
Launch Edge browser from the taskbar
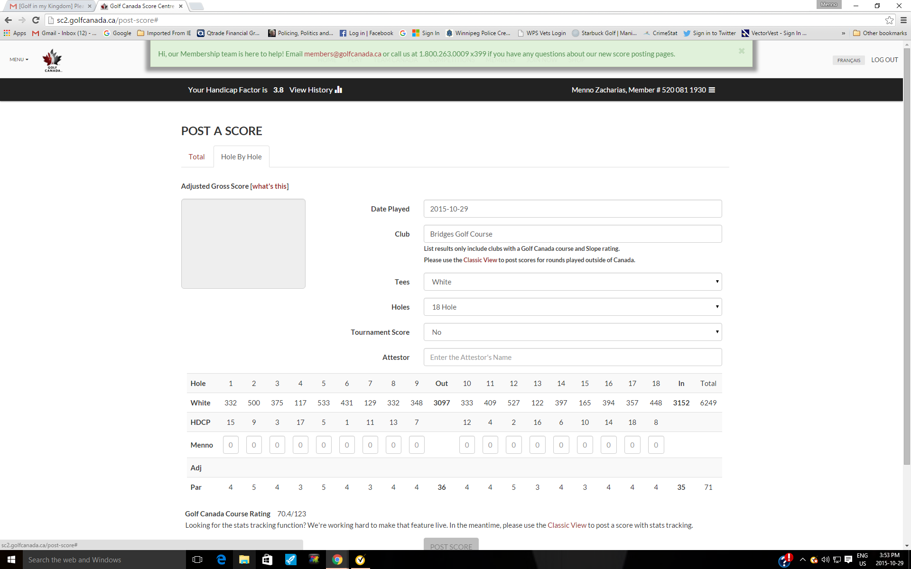click(x=221, y=560)
